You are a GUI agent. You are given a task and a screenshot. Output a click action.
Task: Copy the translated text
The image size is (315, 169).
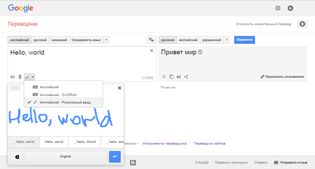click(x=171, y=77)
